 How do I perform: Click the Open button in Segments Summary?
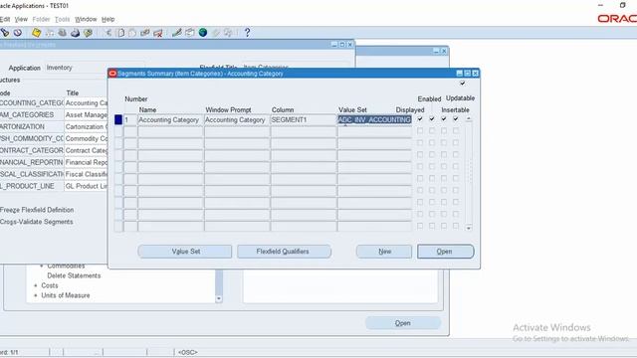(x=445, y=252)
